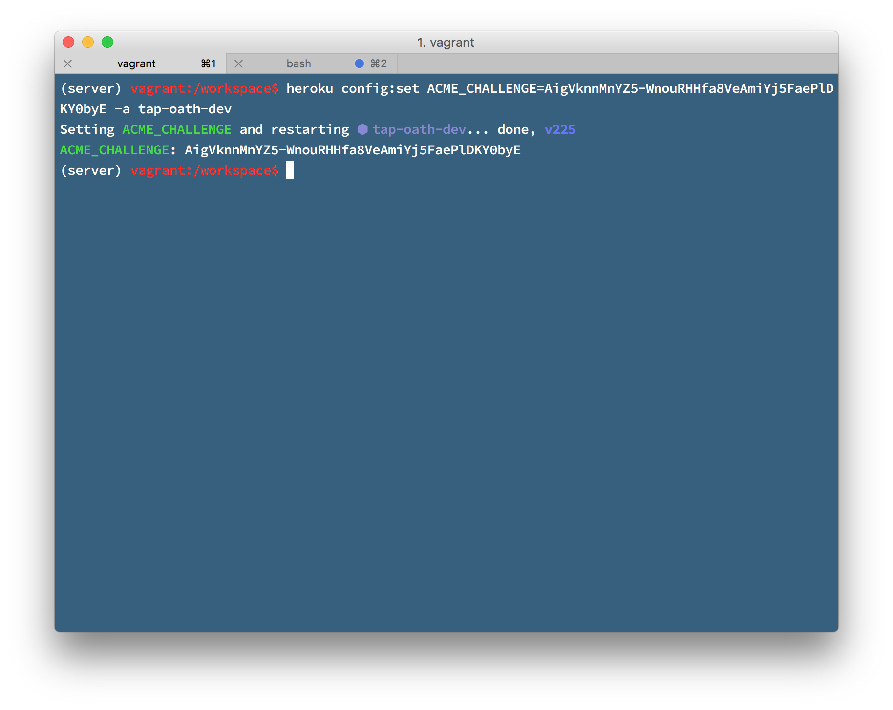Click the white terminal cursor block
893x710 pixels.
coord(290,170)
